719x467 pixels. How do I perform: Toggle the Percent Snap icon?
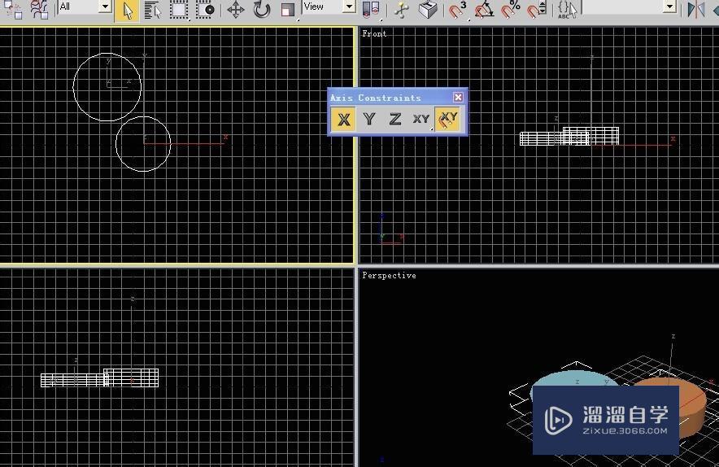tap(510, 10)
